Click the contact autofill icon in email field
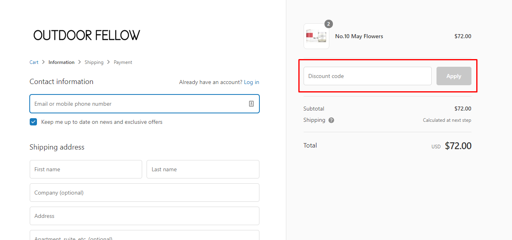This screenshot has width=512, height=240. click(251, 104)
